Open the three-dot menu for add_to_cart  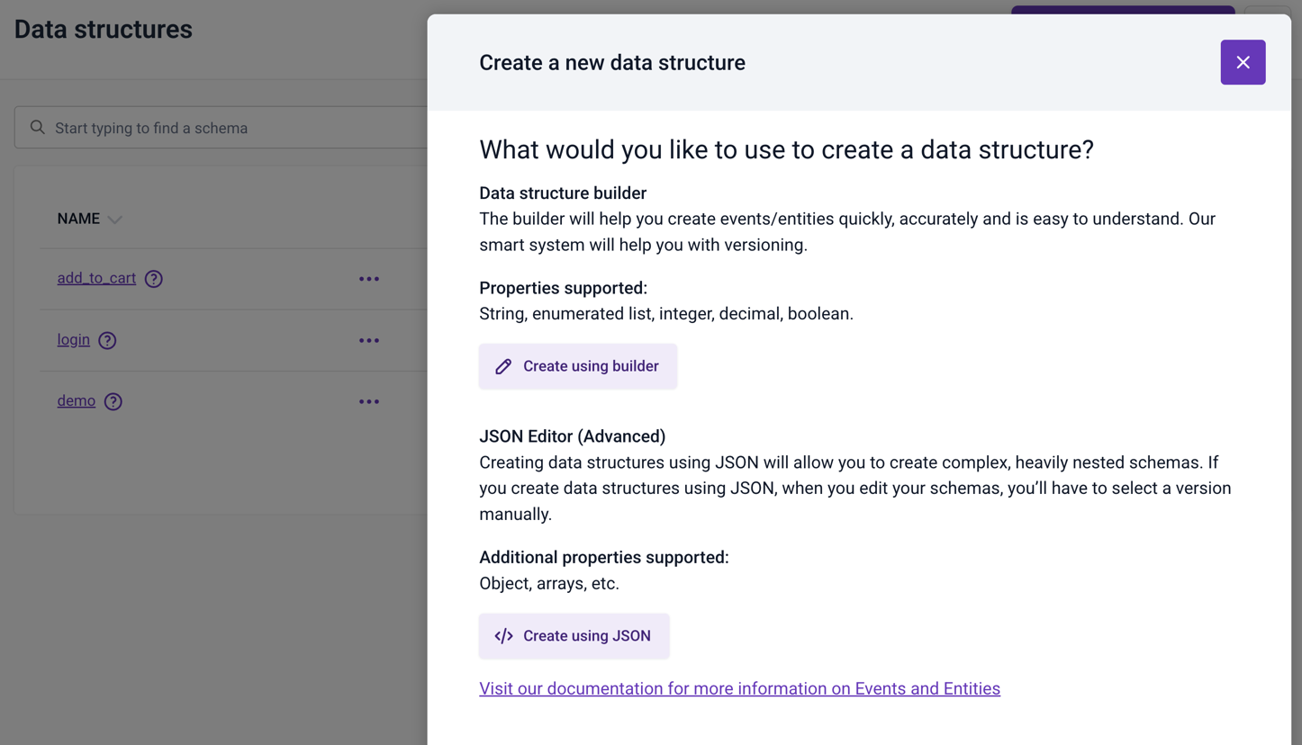click(x=369, y=279)
